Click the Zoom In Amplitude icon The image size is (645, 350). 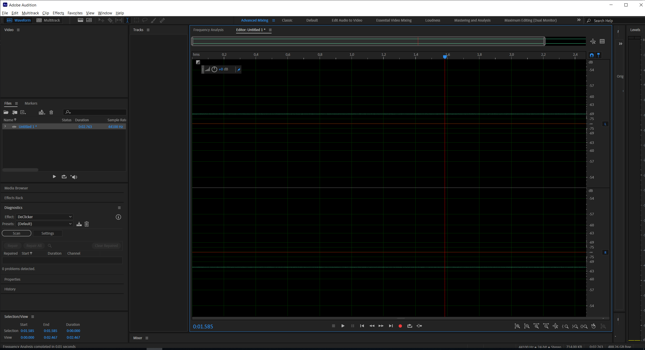517,326
